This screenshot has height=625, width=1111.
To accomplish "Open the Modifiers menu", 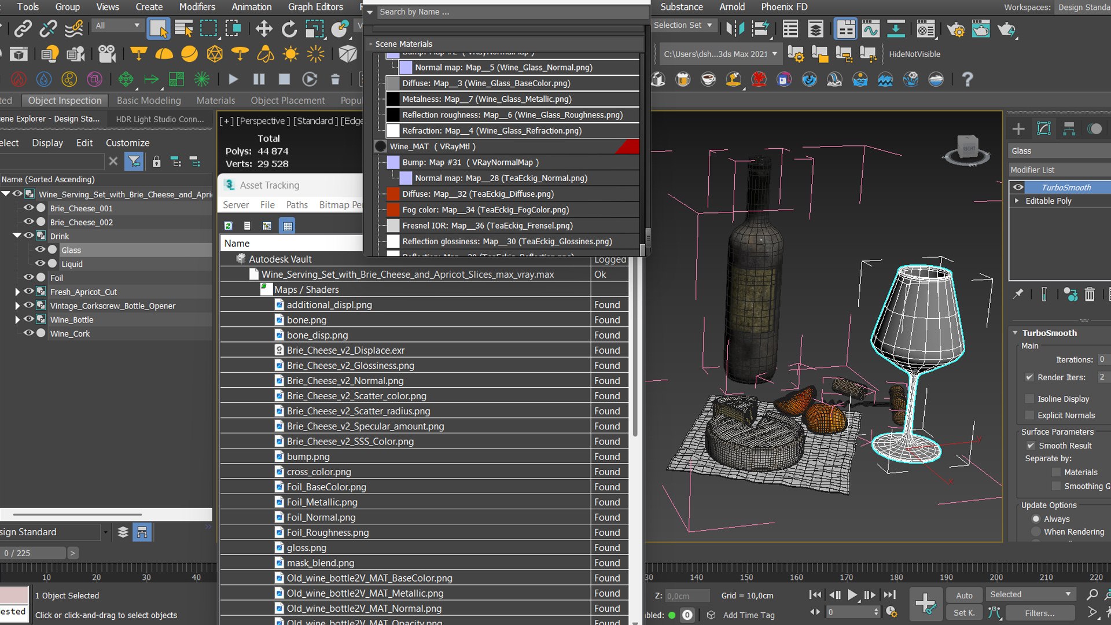I will tap(197, 7).
